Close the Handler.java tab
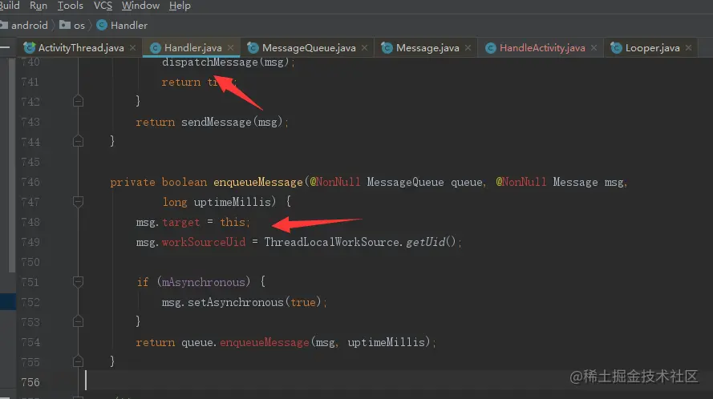 230,48
